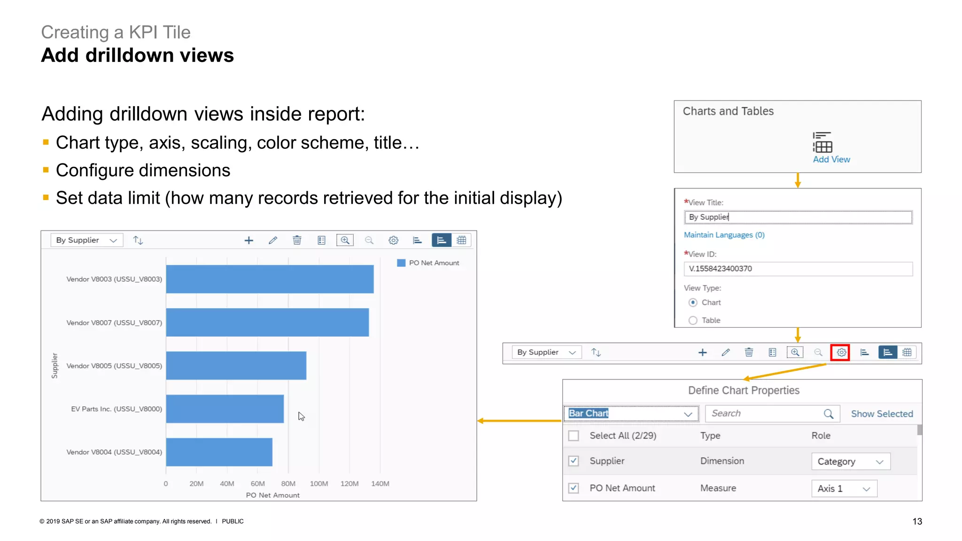Click the PO Net Amount legend color swatch
Viewport: 962px width, 541px height.
(401, 263)
